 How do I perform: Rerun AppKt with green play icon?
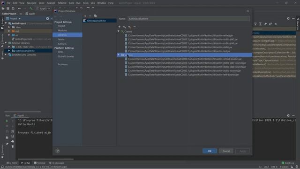(x=7, y=121)
